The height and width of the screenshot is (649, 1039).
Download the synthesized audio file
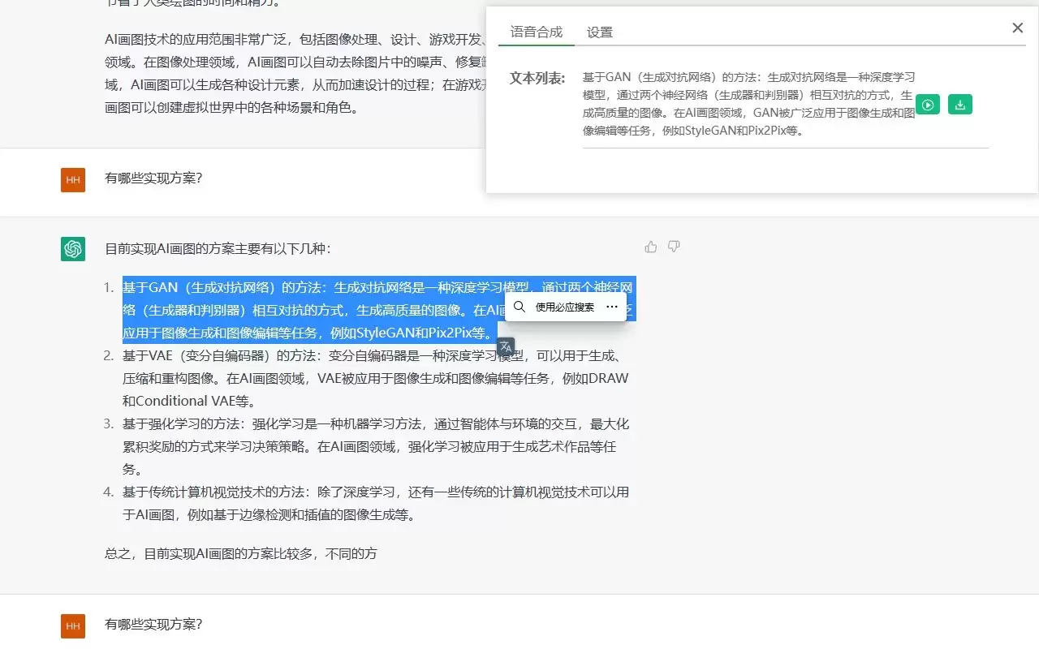point(960,105)
